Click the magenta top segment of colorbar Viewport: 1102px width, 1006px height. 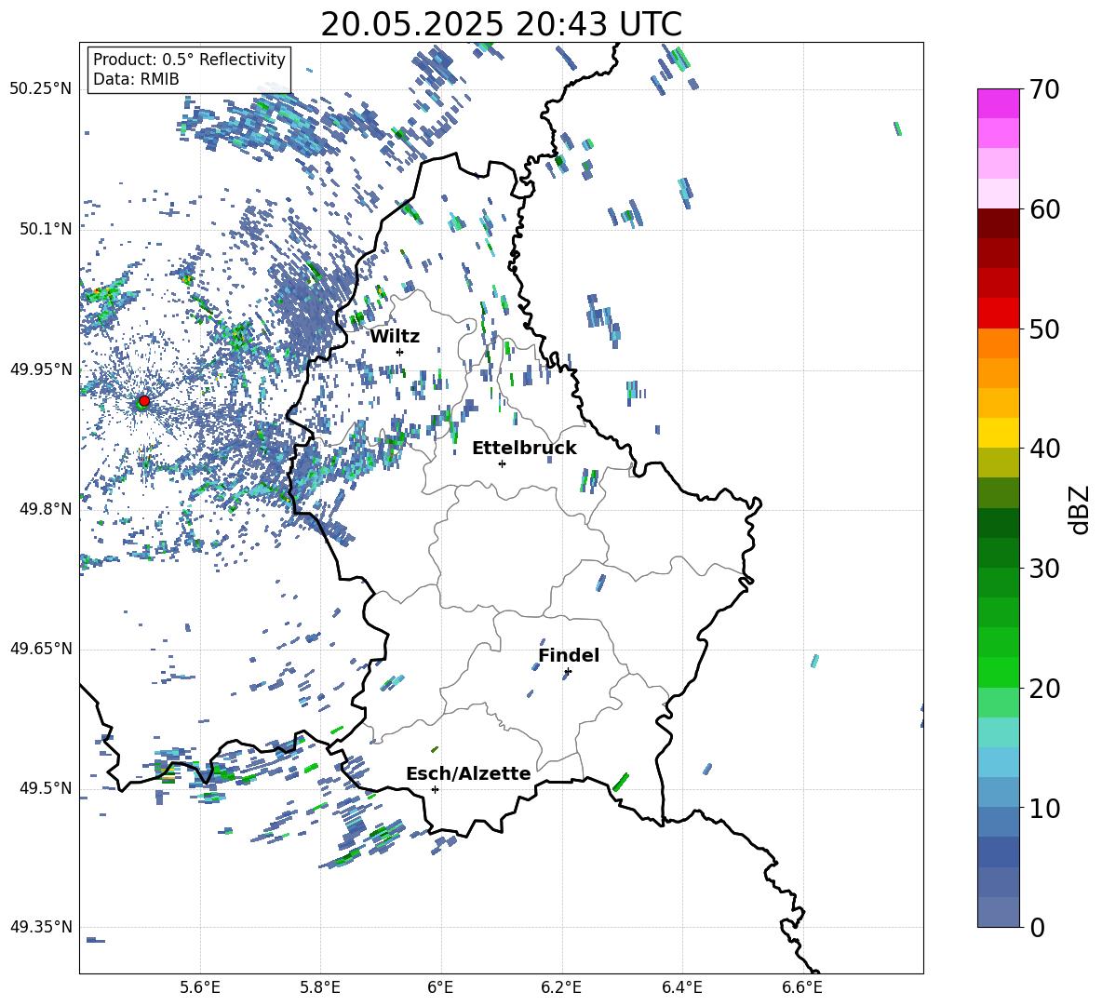(998, 103)
